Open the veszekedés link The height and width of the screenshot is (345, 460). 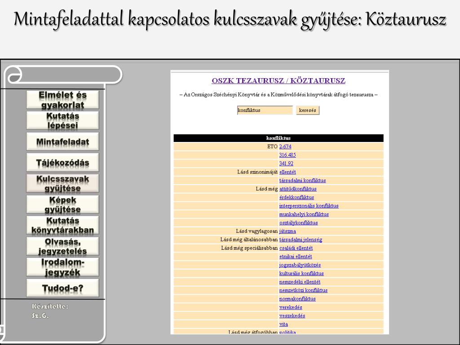[292, 316]
